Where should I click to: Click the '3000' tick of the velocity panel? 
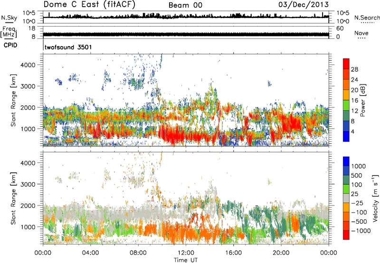28,184
